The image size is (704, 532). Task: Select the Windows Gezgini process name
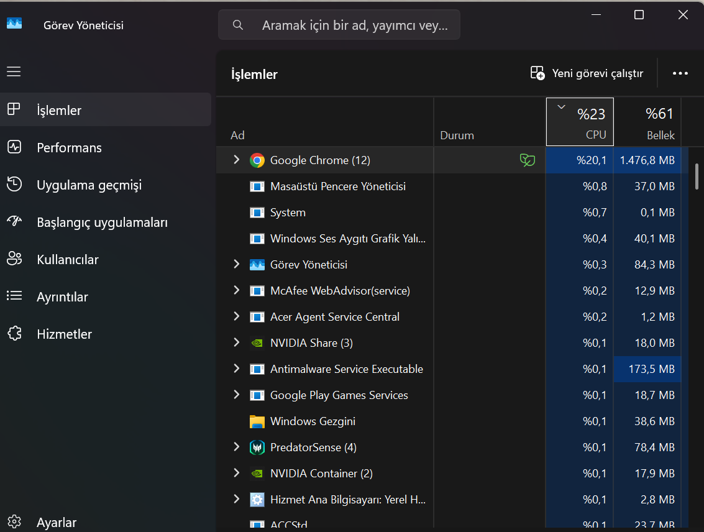[x=313, y=421]
